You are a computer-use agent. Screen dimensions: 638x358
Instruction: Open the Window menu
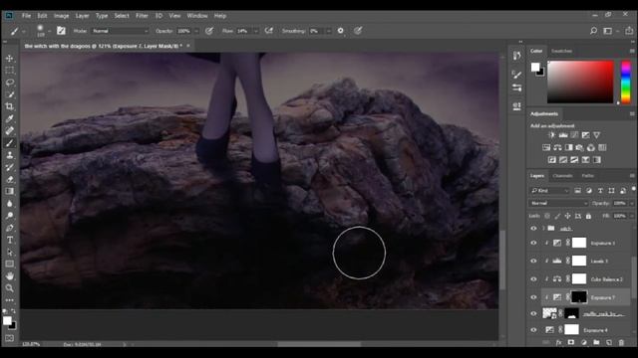[x=197, y=16]
